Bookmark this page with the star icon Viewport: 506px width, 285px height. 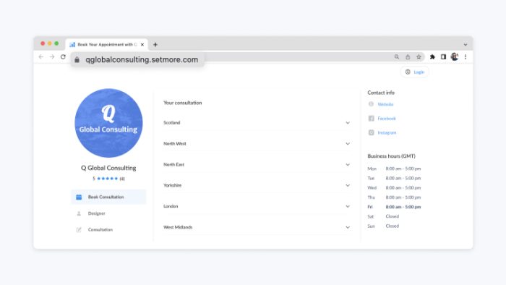(419, 57)
